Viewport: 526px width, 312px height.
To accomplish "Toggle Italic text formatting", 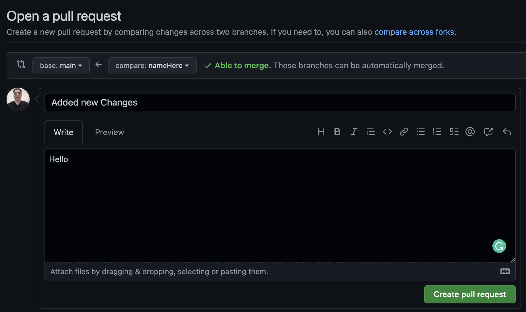I will point(354,132).
